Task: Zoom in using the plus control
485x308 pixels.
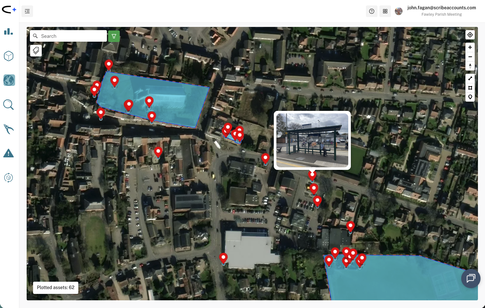Action: click(x=470, y=47)
